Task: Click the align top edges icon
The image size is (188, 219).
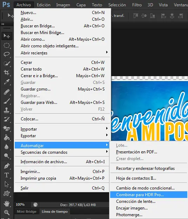Action: coord(136,16)
